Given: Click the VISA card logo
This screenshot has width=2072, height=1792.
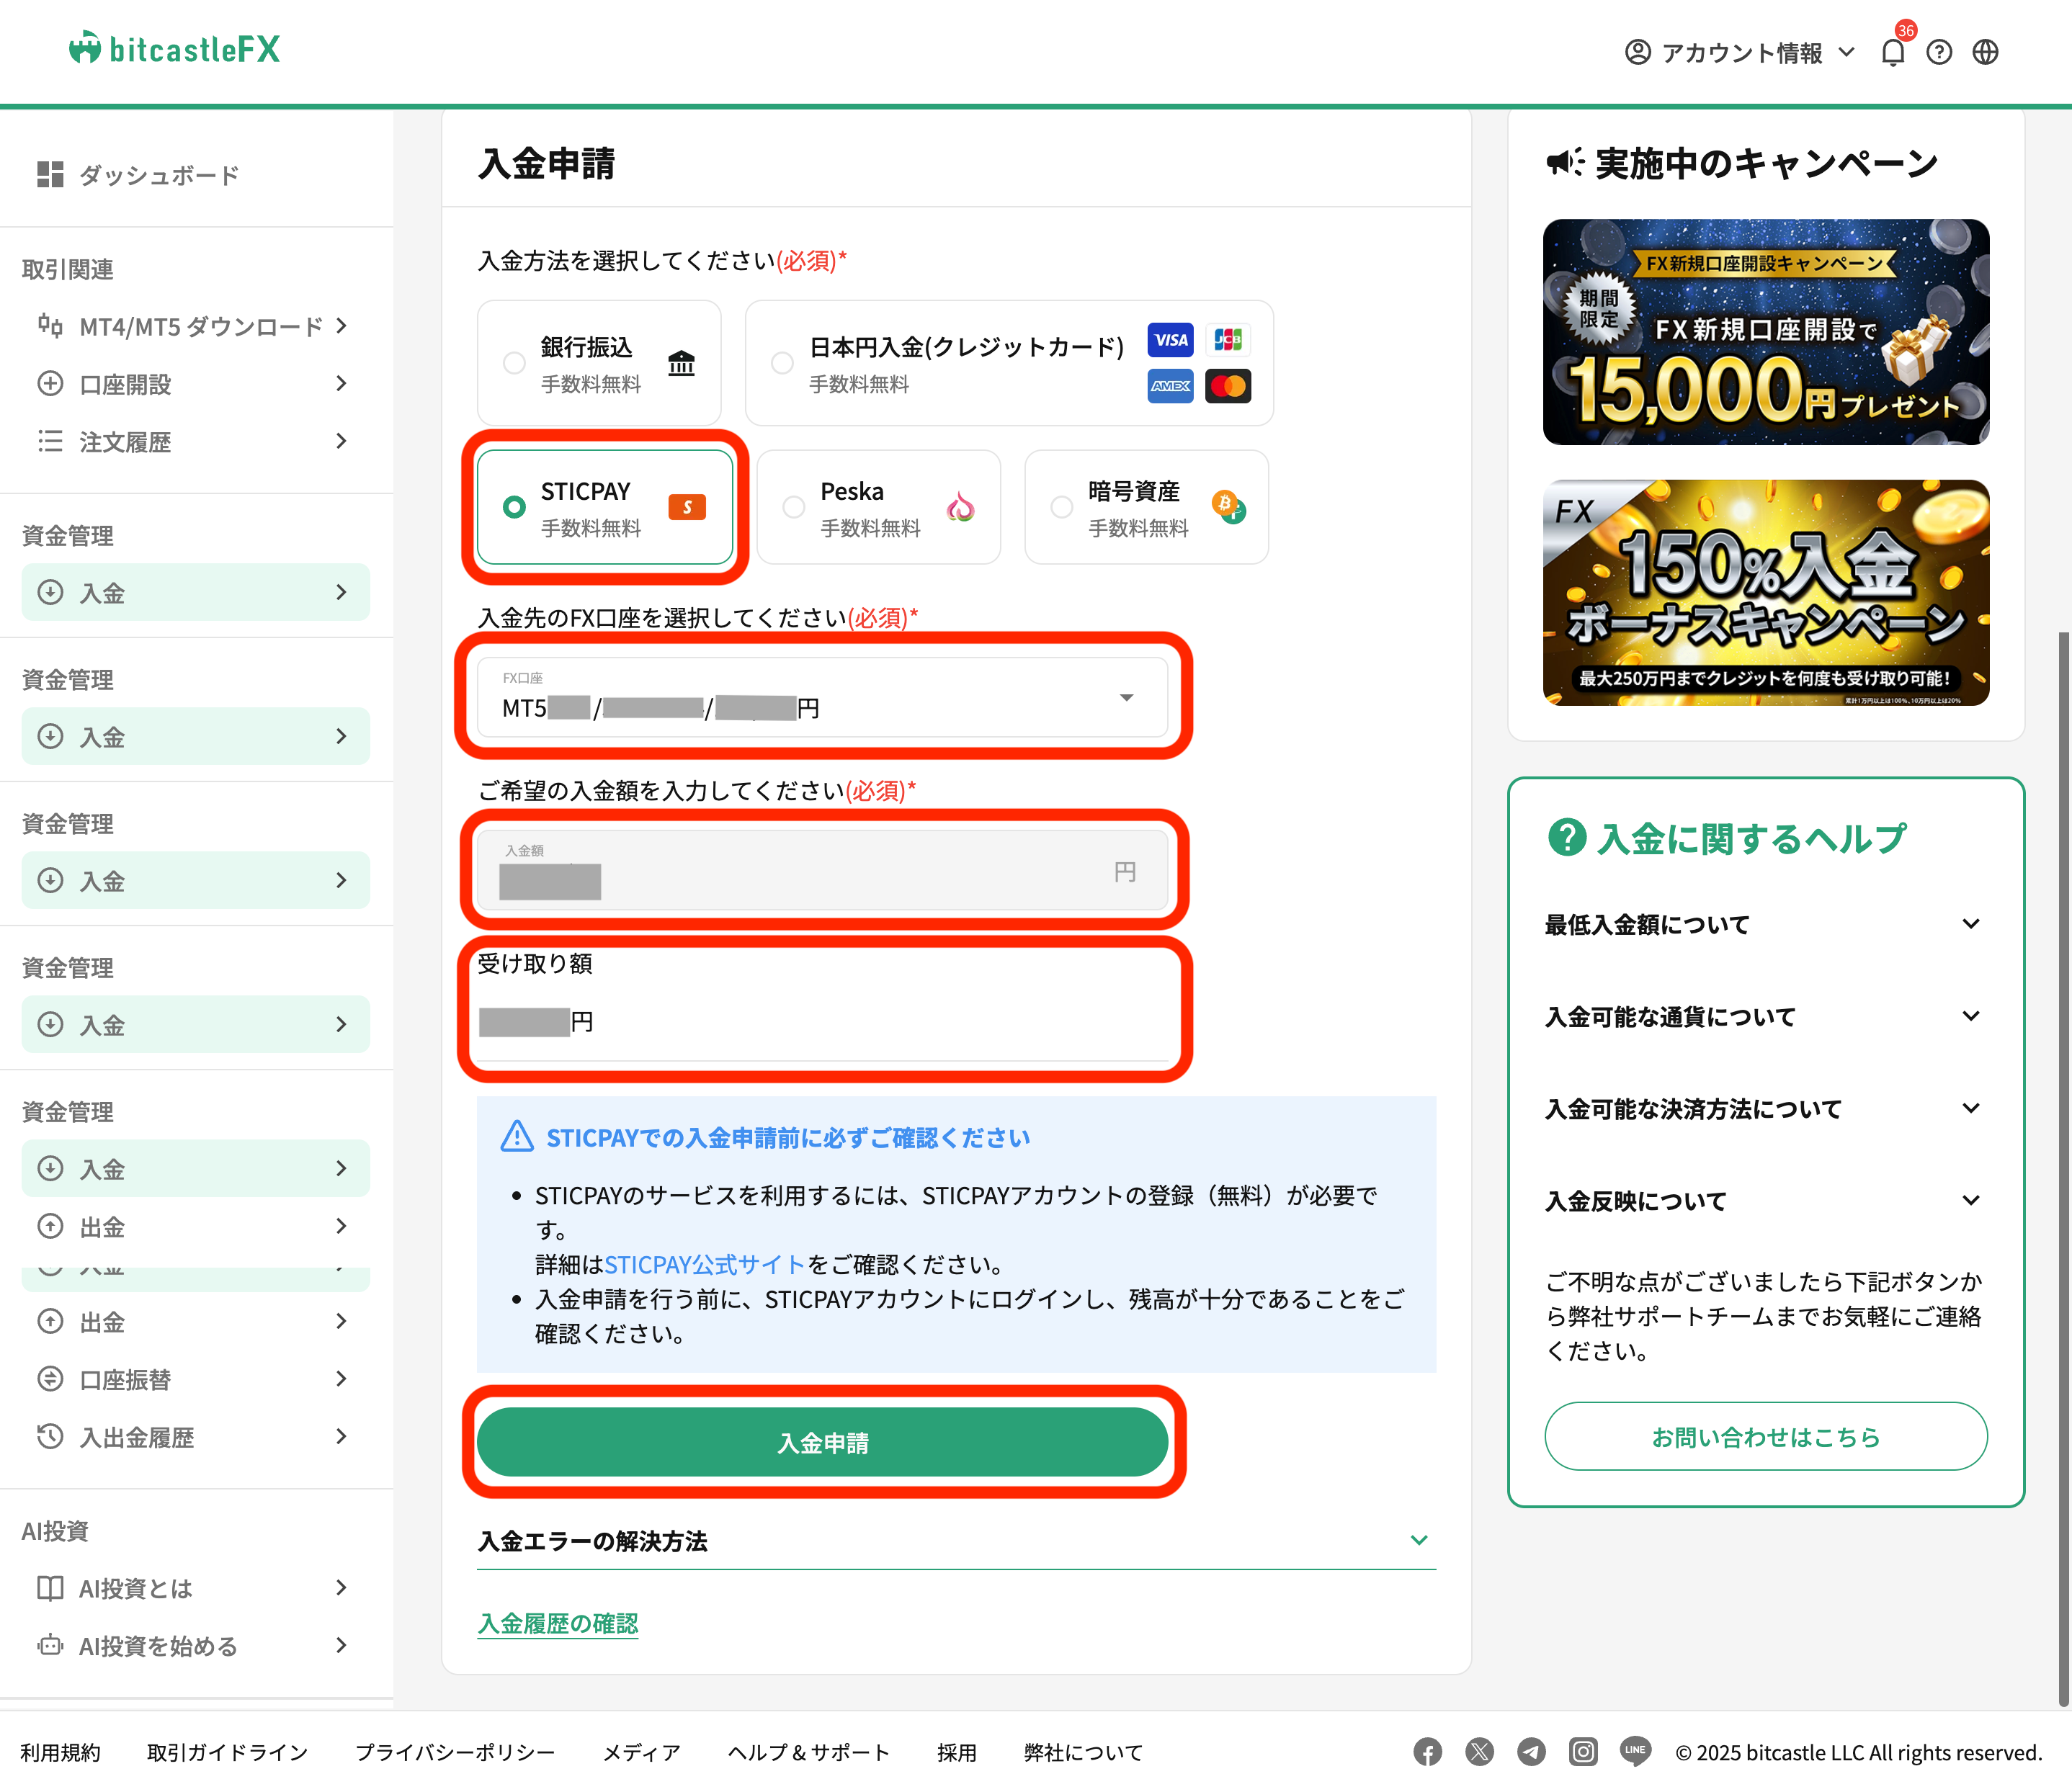Looking at the screenshot, I should pos(1170,340).
